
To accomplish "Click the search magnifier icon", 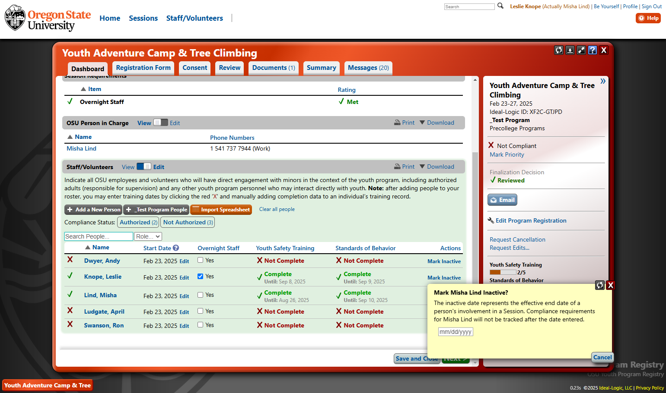I will (x=500, y=6).
